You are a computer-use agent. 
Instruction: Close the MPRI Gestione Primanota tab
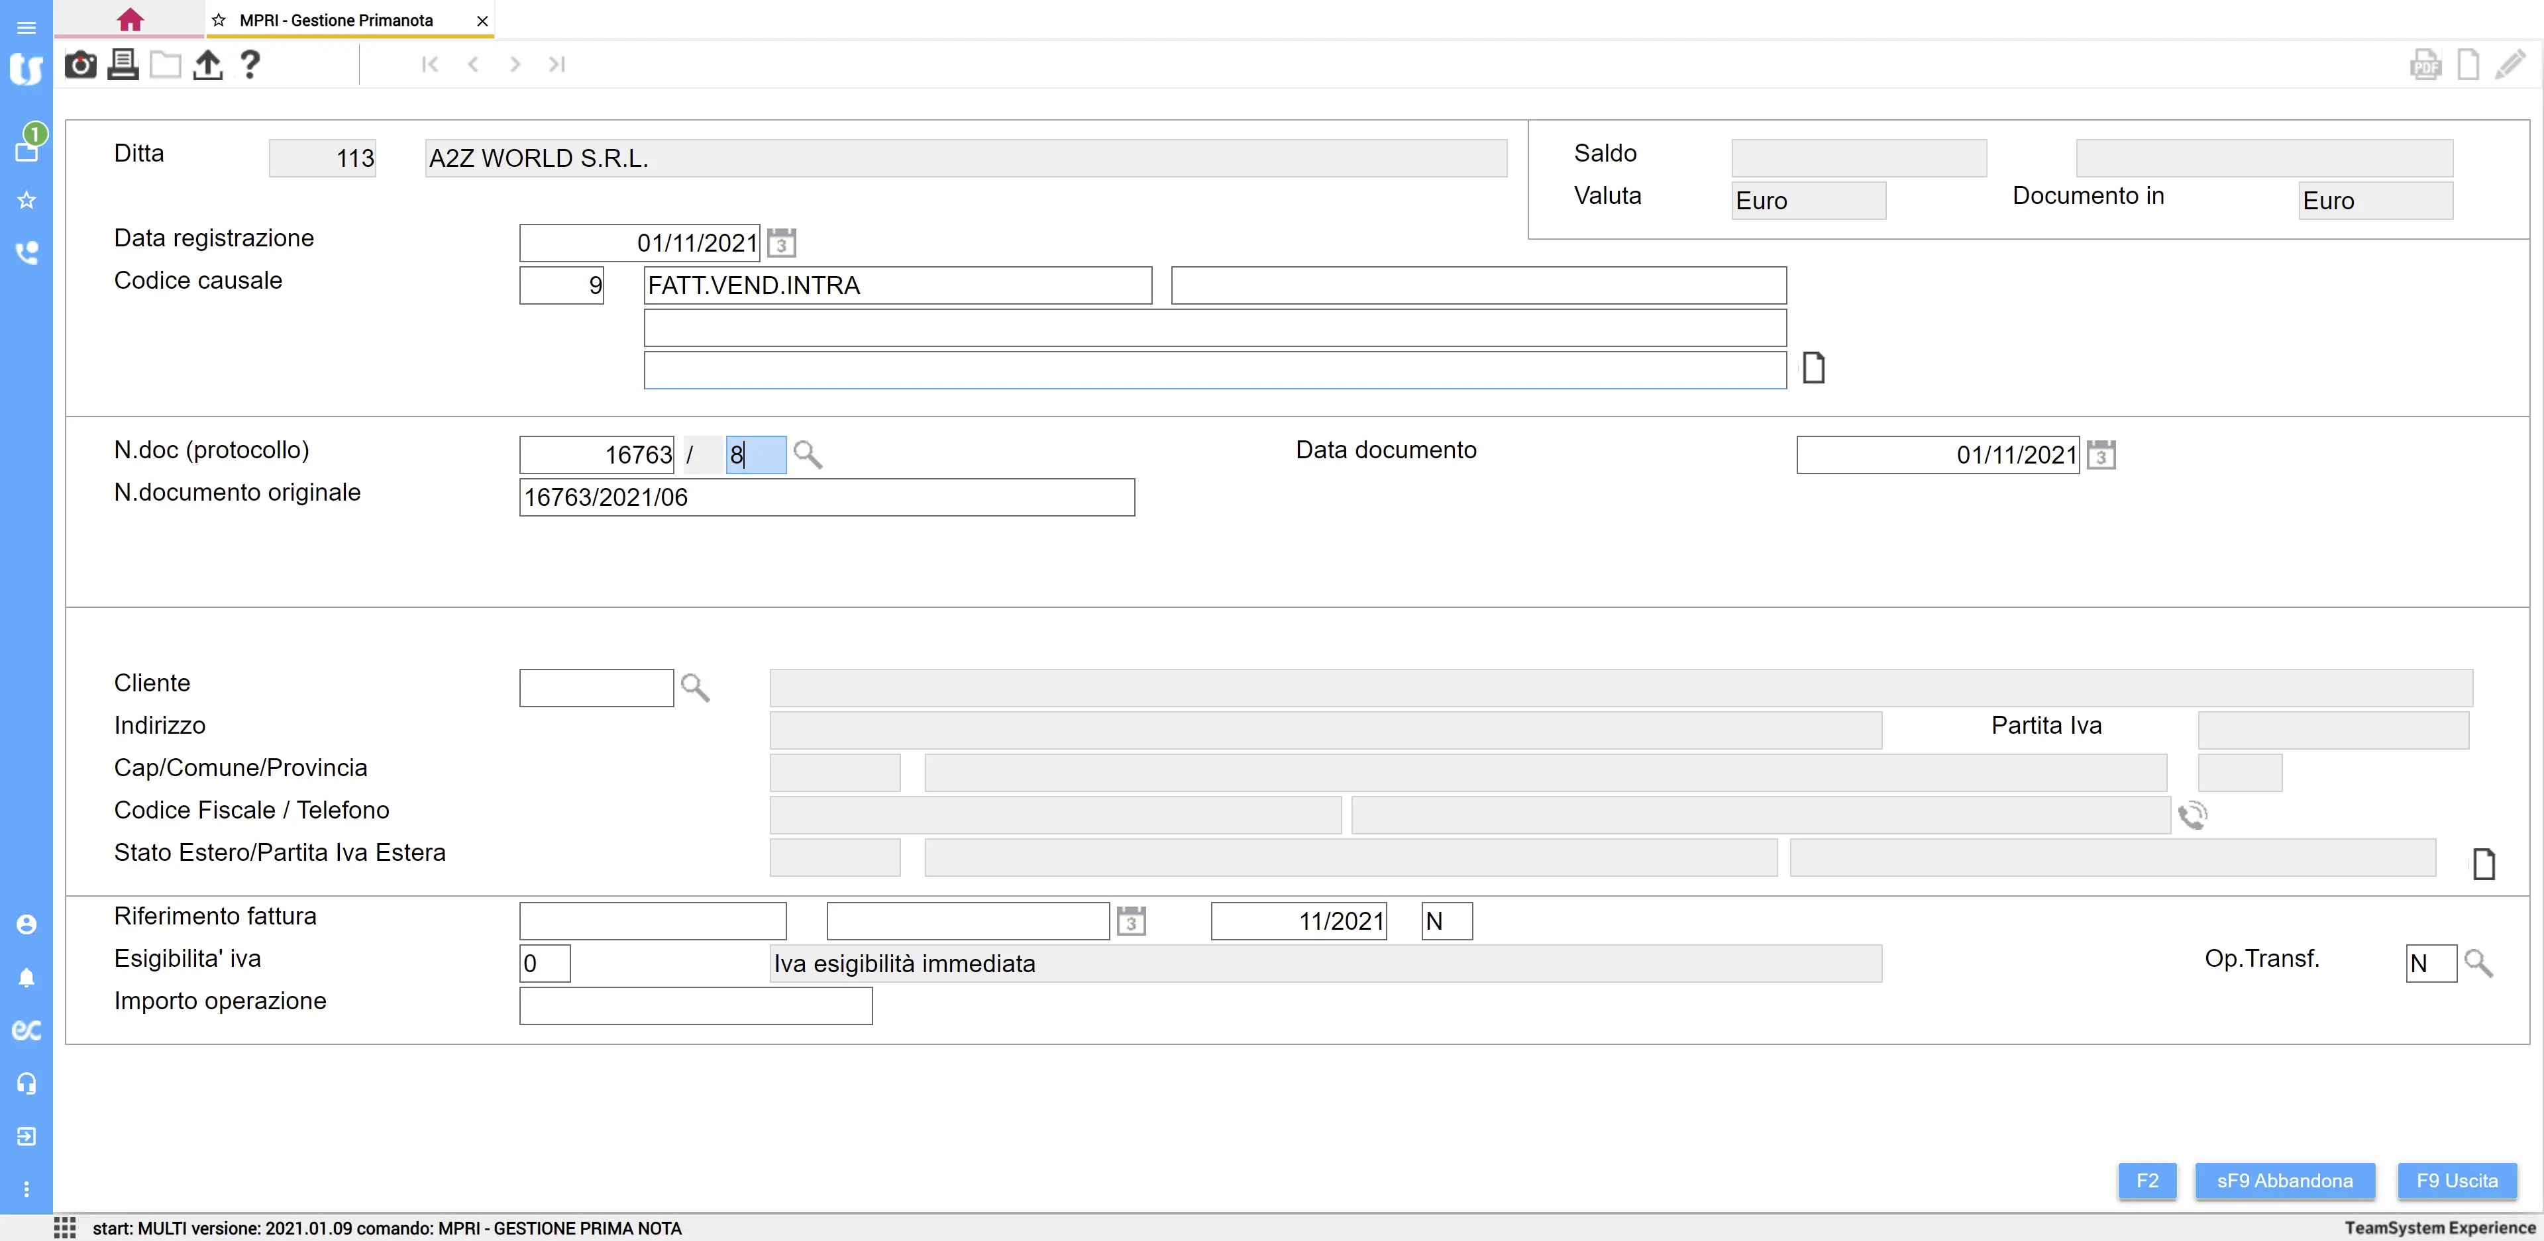point(482,21)
